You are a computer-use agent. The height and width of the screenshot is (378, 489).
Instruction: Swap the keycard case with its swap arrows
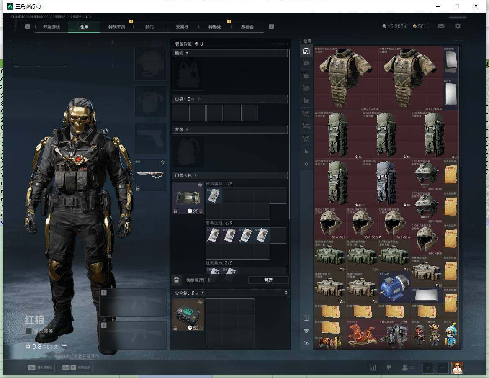200,185
